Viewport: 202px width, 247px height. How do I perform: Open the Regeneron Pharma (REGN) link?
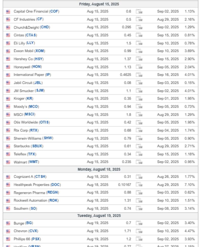point(36,192)
